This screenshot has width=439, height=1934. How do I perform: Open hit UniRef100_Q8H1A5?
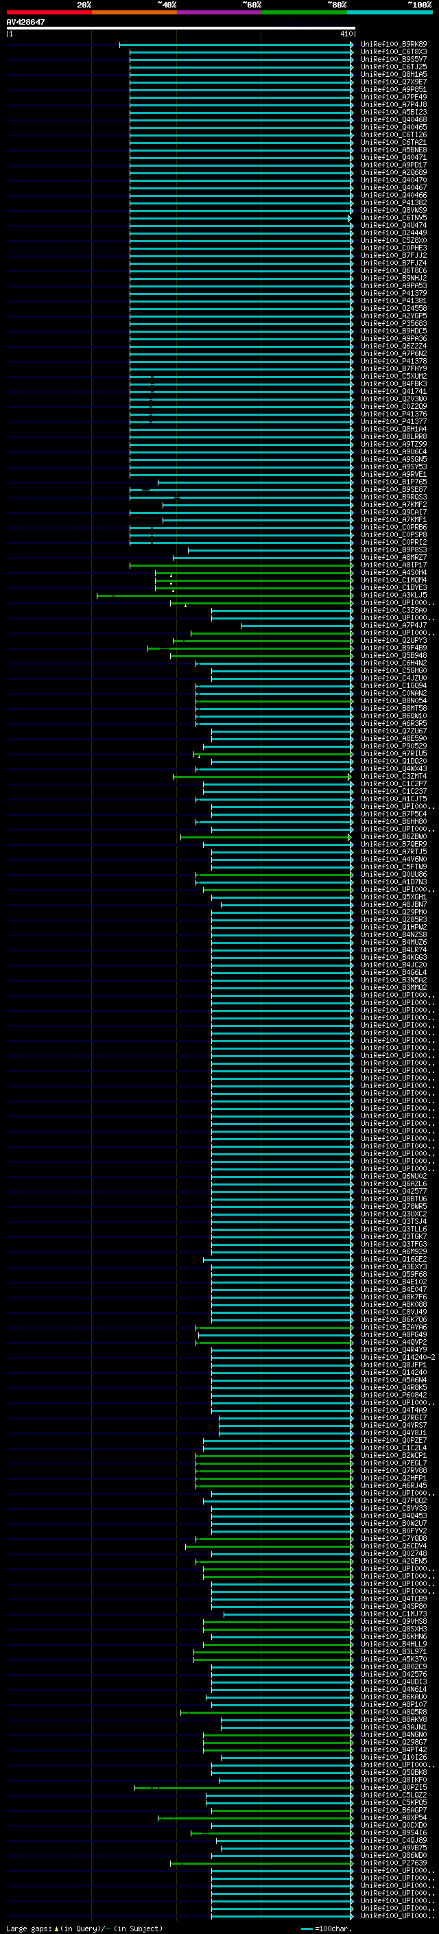pyautogui.click(x=394, y=74)
